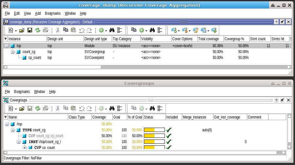
Task: Click the Undo icon in coverage_dump toolbar
Action: 82,30
